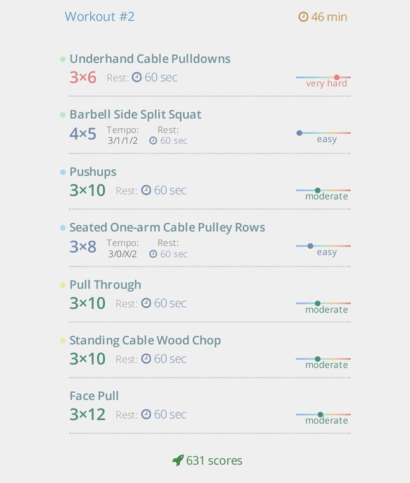Click the yellow dot beside Pull Through
This screenshot has height=483, width=410.
click(63, 285)
